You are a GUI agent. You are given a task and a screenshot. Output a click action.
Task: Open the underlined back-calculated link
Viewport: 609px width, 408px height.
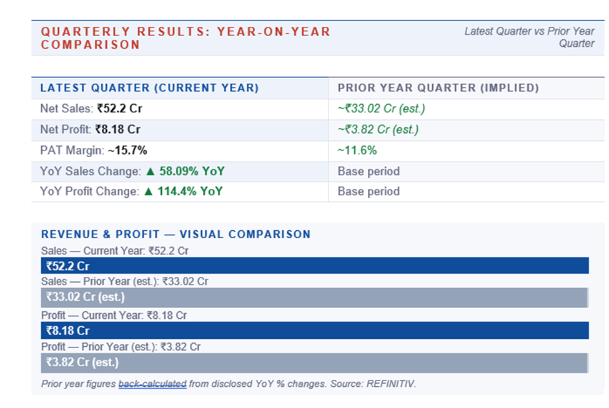152,384
